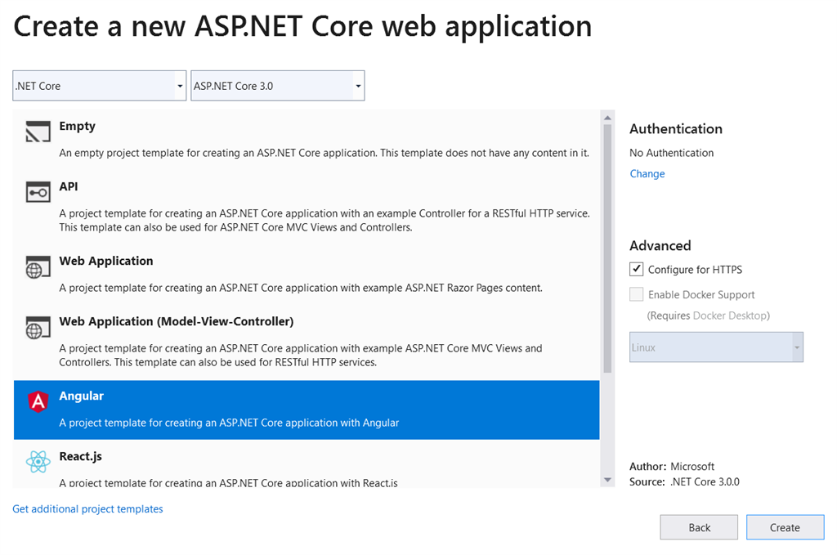Click the Back button
The height and width of the screenshot is (555, 837).
coord(699,527)
